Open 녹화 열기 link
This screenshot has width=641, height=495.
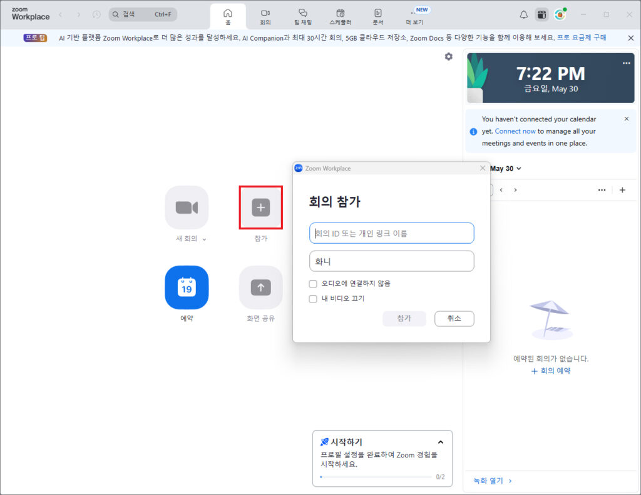(492, 481)
